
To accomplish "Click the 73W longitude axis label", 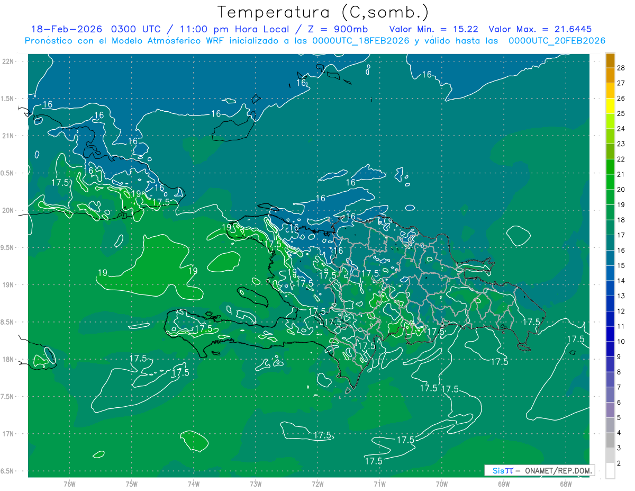I will (256, 484).
